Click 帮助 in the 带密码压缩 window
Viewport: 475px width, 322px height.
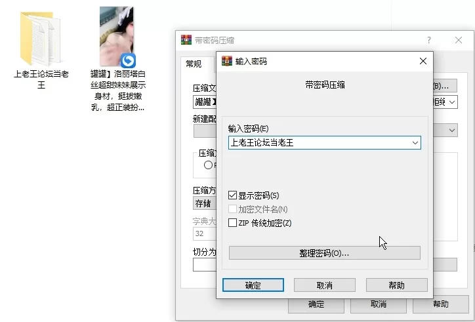441,304
